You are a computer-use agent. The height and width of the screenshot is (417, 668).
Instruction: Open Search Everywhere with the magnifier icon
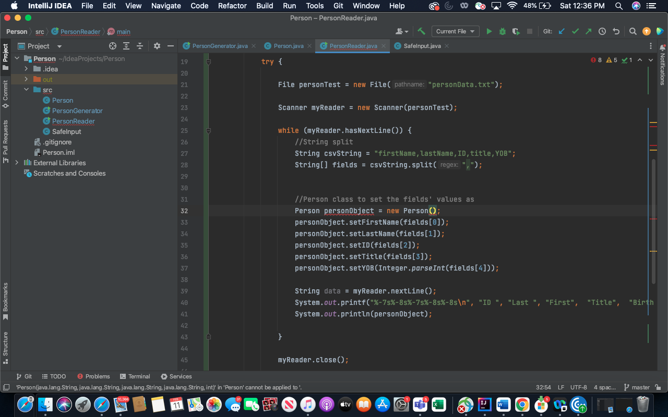pyautogui.click(x=631, y=31)
